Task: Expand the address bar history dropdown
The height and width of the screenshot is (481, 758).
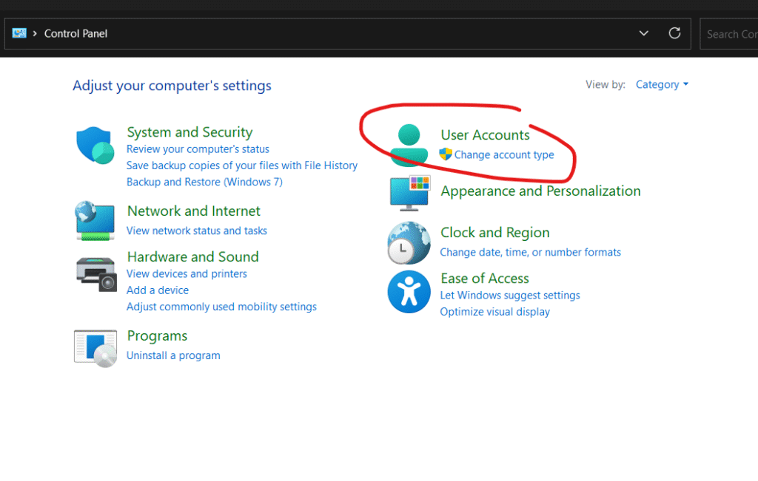Action: (644, 33)
